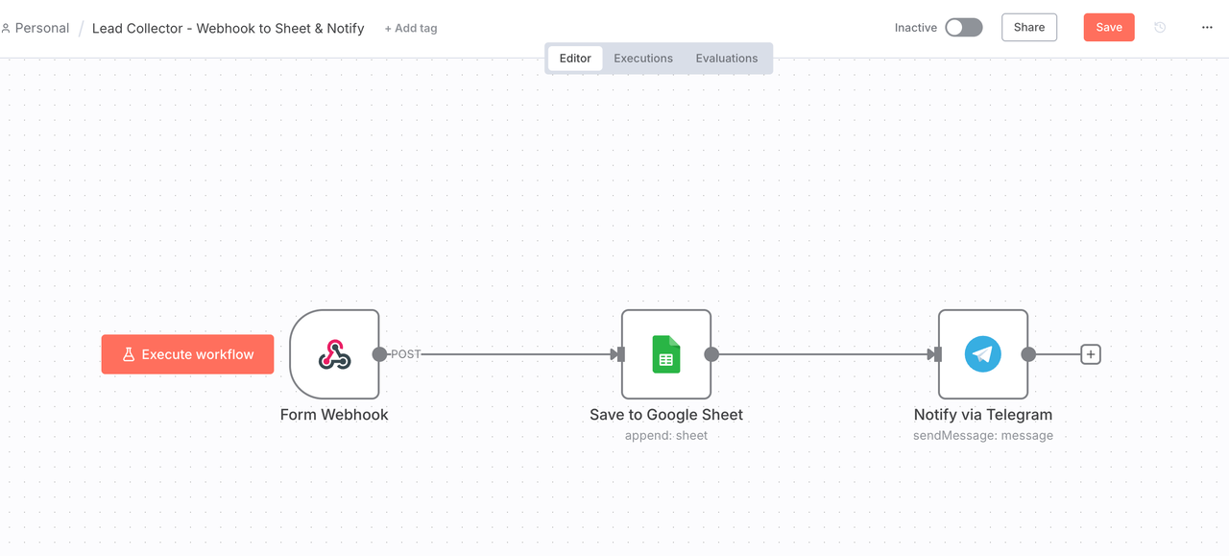Open the three-dot workflow options menu

pyautogui.click(x=1207, y=28)
